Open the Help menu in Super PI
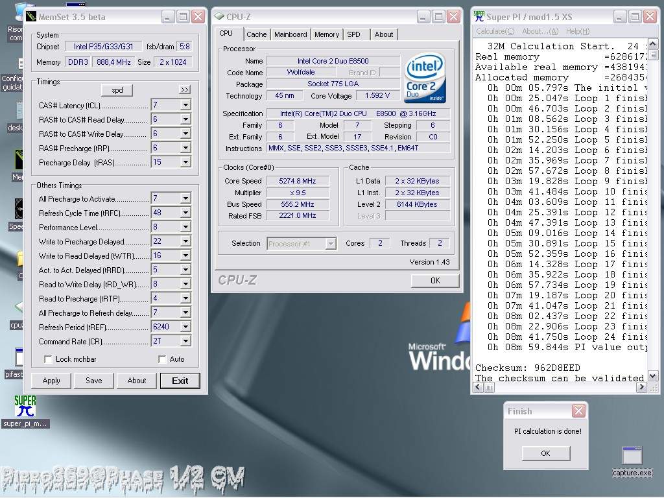The width and height of the screenshot is (664, 498). tap(578, 31)
